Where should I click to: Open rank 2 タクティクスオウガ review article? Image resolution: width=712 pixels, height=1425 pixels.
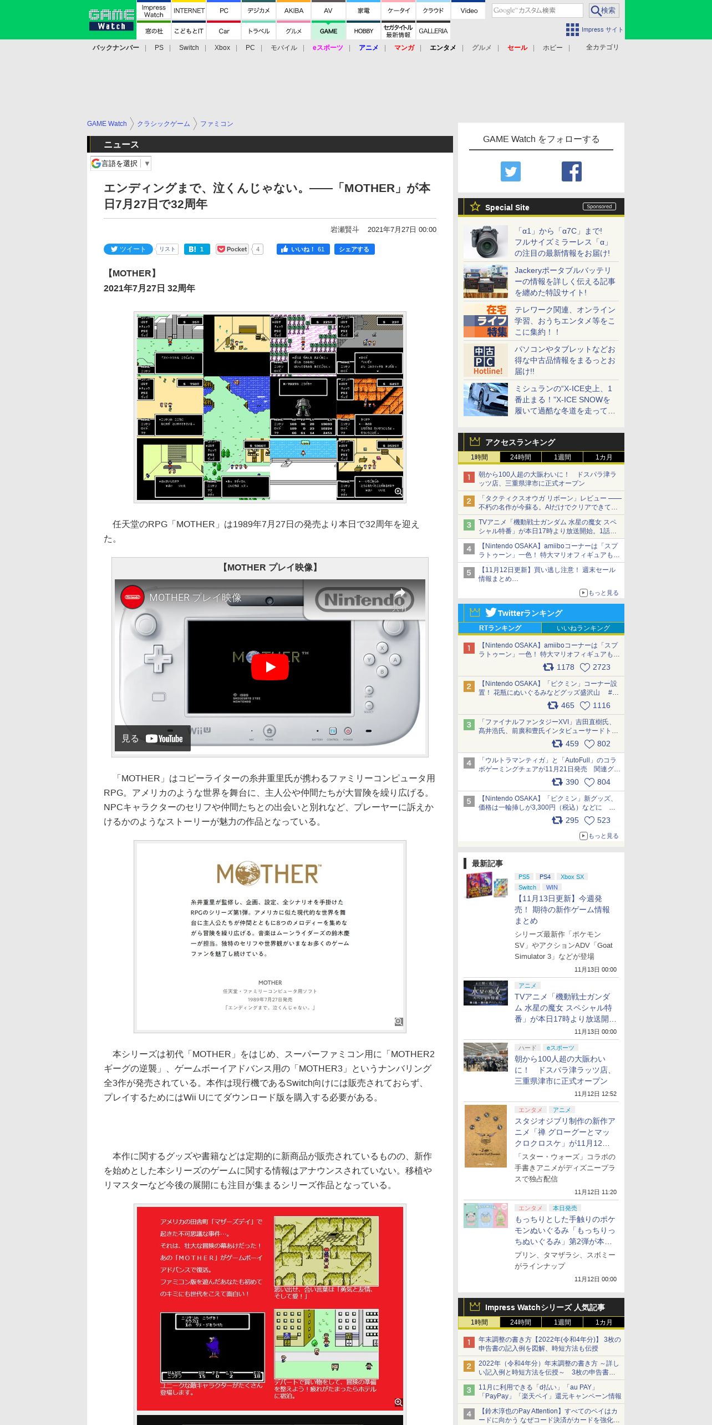[x=550, y=503]
